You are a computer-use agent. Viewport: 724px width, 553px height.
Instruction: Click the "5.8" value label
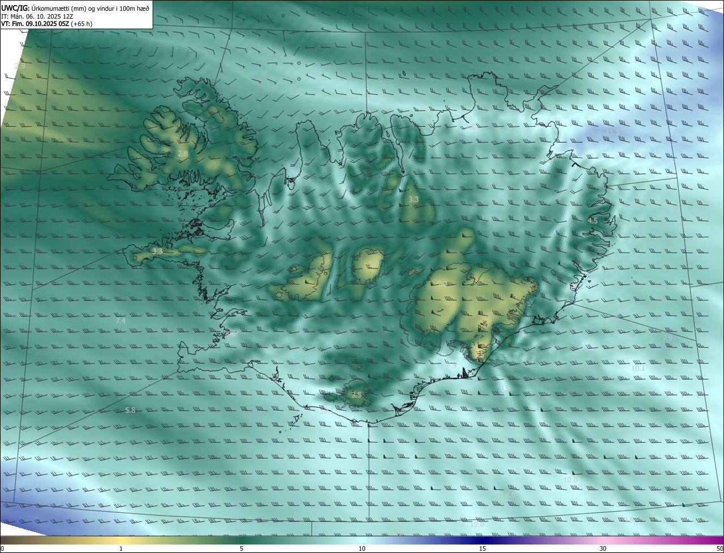(130, 411)
